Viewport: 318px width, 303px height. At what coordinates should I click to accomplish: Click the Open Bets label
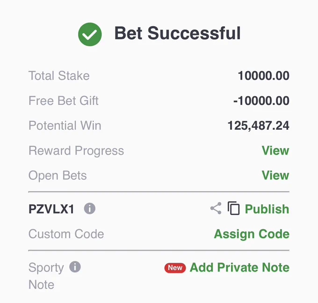(x=58, y=176)
